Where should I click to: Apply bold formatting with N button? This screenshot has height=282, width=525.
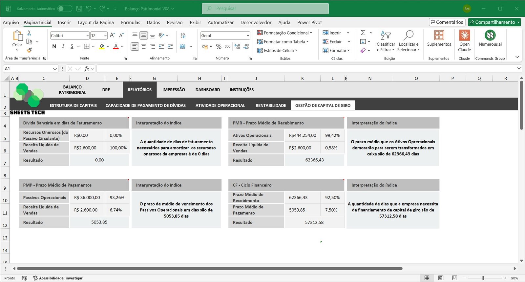[x=54, y=46]
